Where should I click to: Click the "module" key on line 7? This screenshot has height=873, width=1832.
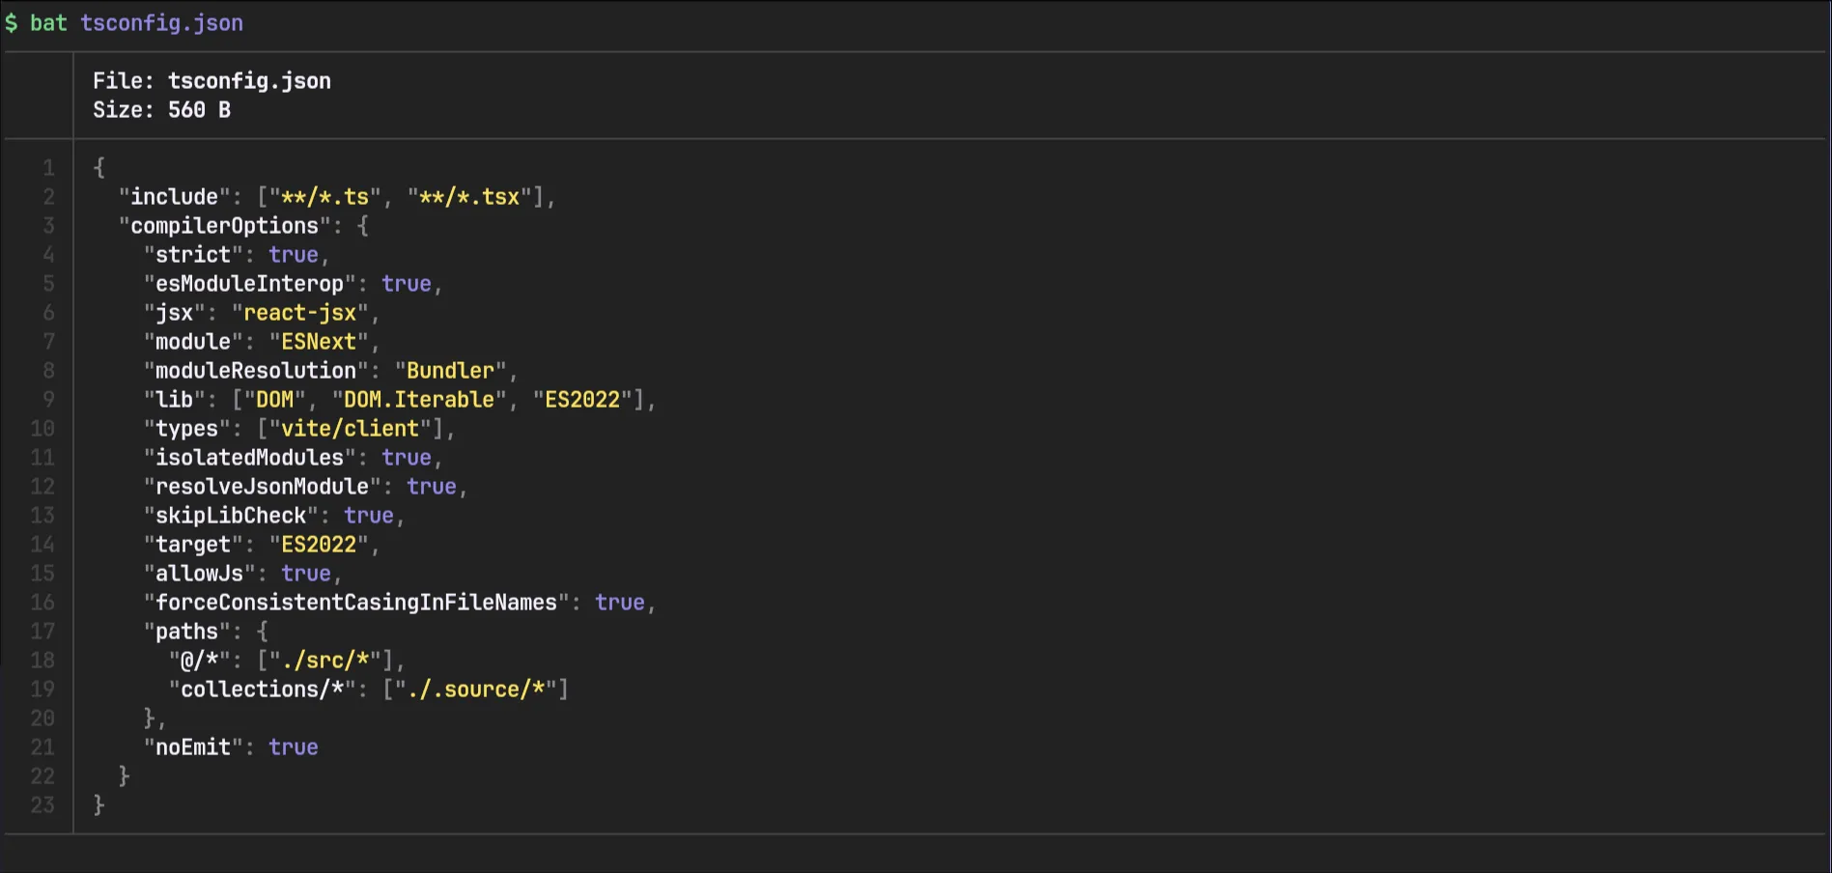click(193, 342)
